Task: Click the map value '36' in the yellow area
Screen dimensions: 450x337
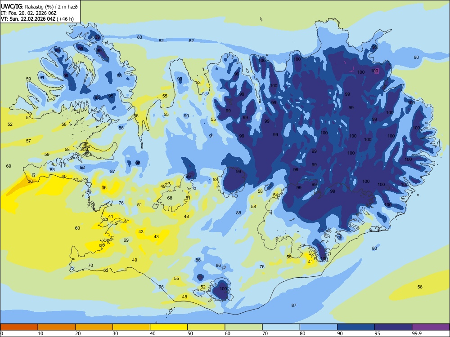Action: tap(104, 188)
